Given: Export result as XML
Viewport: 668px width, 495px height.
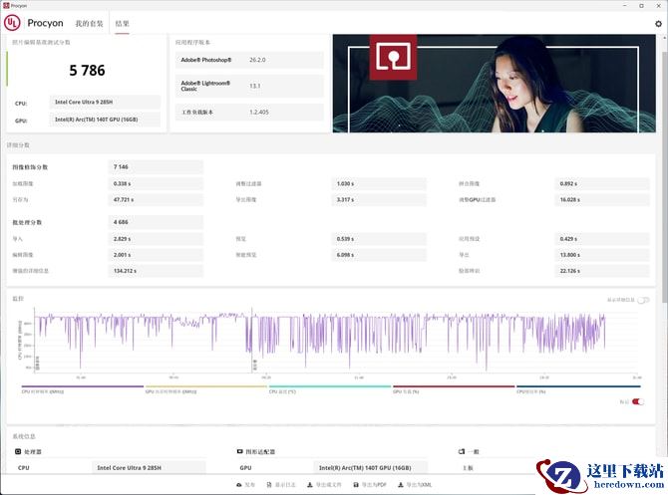Looking at the screenshot, I should [x=415, y=485].
